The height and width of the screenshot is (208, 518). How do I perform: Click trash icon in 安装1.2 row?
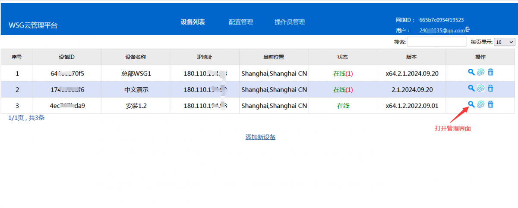point(490,104)
